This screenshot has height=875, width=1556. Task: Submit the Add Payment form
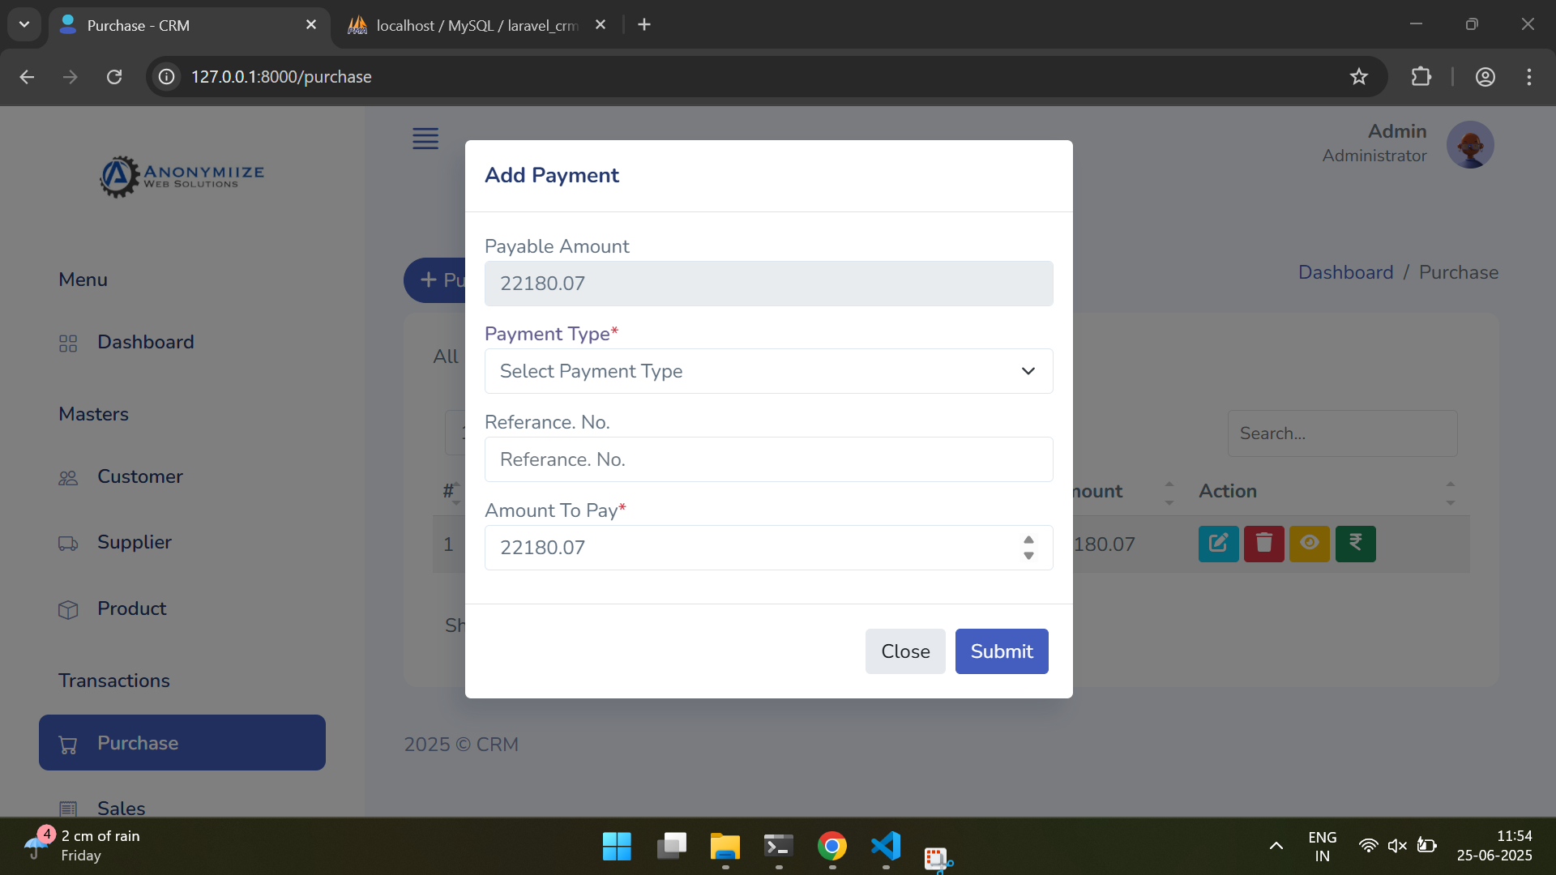click(x=1002, y=651)
